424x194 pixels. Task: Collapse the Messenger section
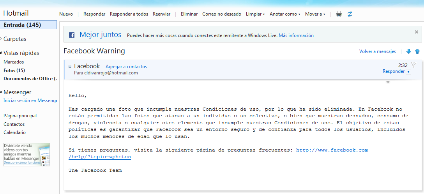pos(1,92)
